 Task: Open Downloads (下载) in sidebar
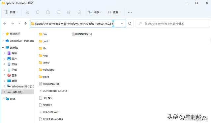(12, 70)
